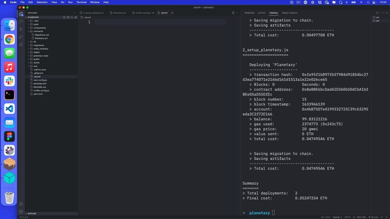Switch to the Planetary.sol editor tab

click(118, 13)
